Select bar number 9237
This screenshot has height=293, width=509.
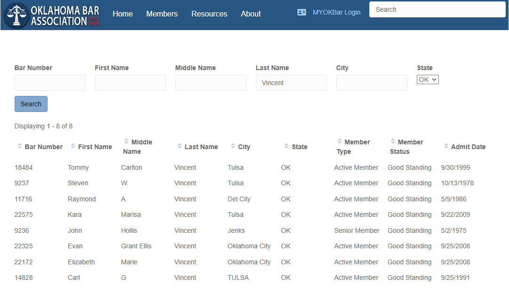tap(22, 183)
